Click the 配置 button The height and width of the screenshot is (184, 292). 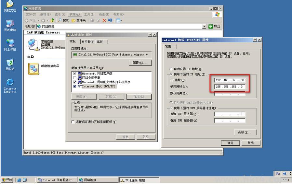point(140,63)
